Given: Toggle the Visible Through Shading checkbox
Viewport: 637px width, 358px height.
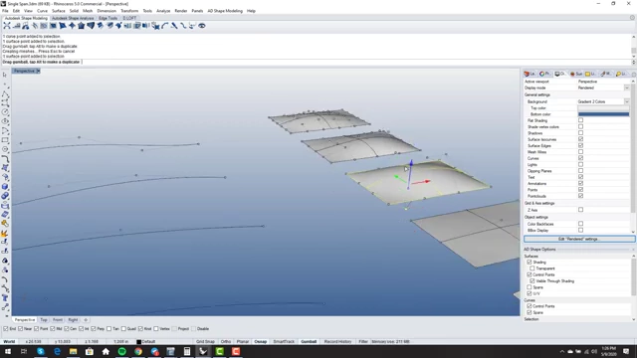Looking at the screenshot, I should (532, 280).
